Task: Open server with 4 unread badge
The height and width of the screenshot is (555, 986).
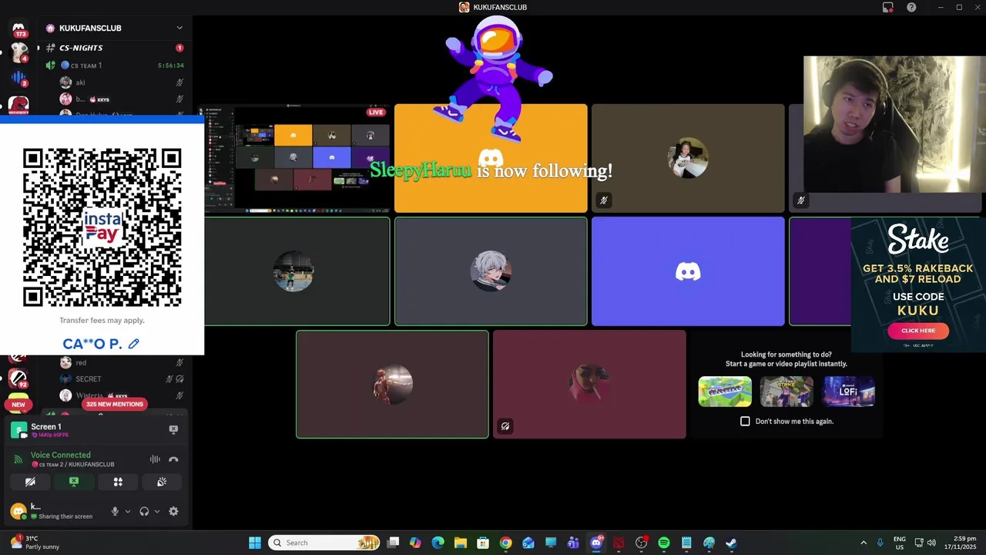Action: pyautogui.click(x=18, y=53)
